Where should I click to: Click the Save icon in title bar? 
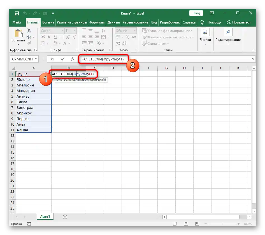pyautogui.click(x=17, y=13)
